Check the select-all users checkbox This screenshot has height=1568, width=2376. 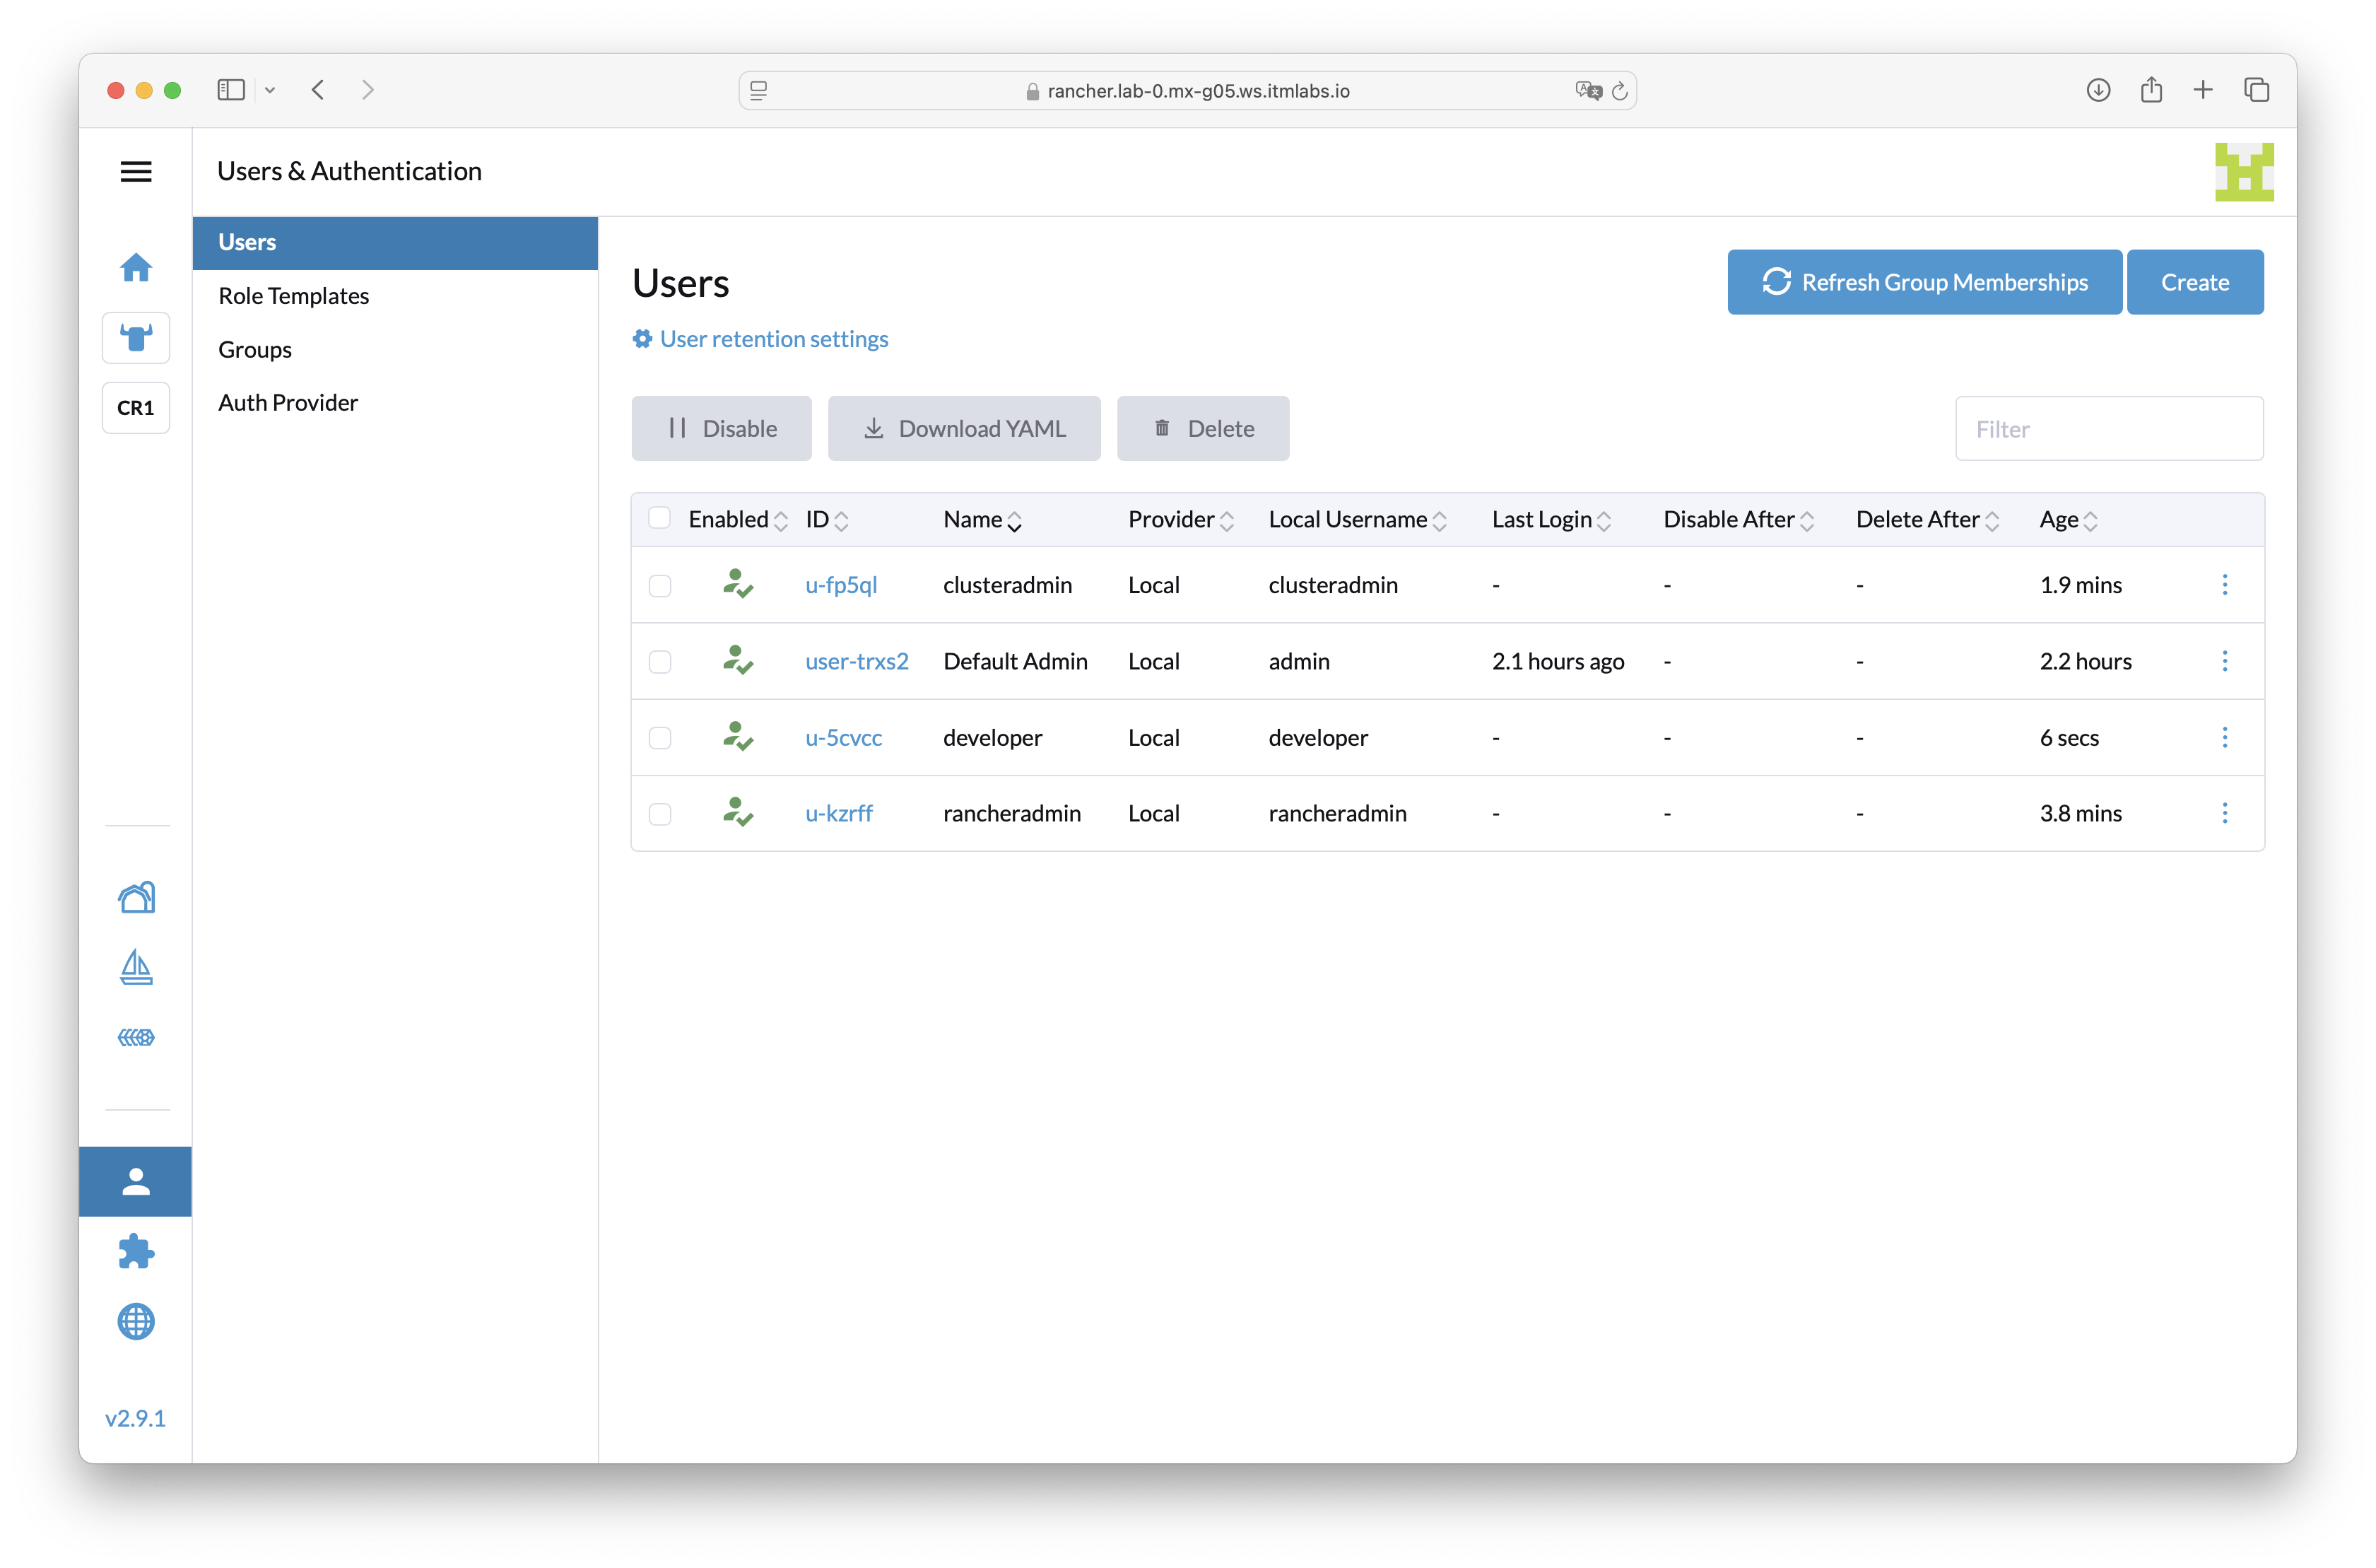[661, 518]
